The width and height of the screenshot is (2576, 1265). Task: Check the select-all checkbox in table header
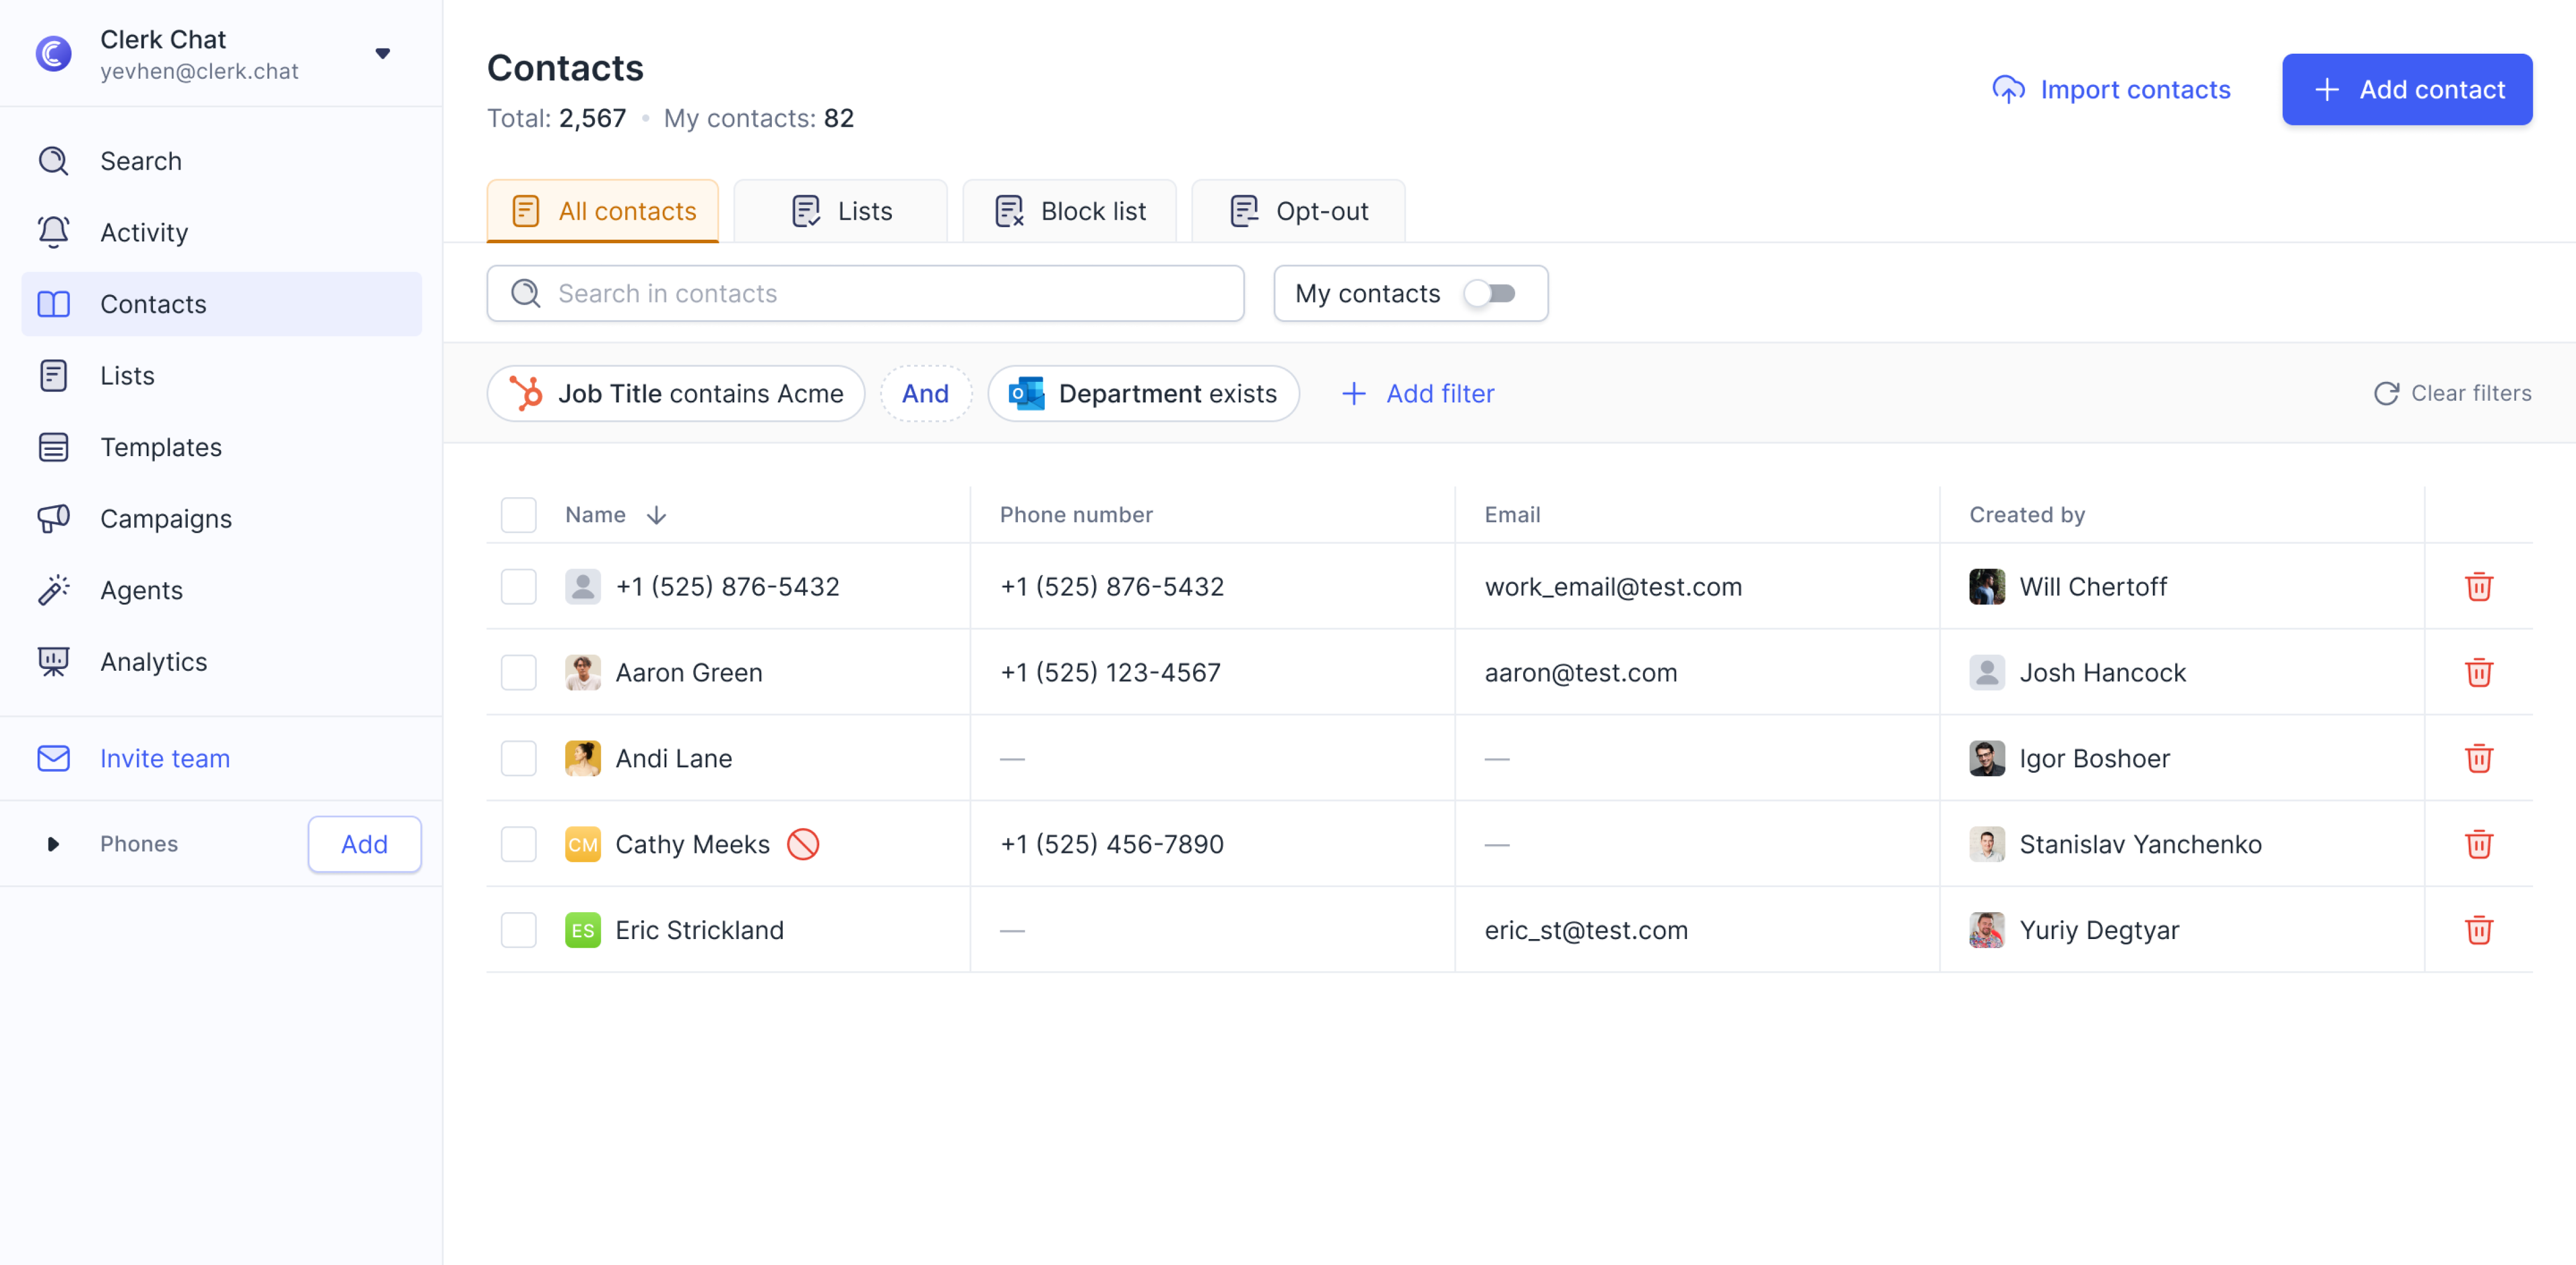point(518,514)
